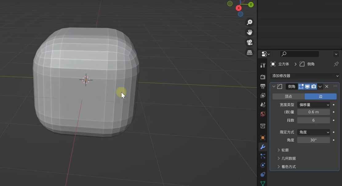Open the properties options dropdown beside the search field
Viewport: 342px width, 186px height.
click(x=336, y=54)
